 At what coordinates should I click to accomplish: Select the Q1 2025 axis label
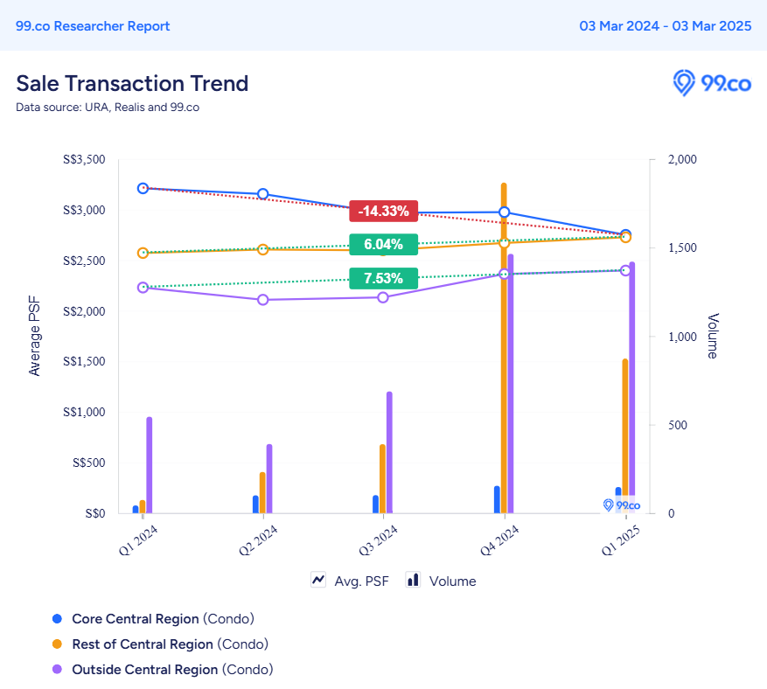[x=623, y=537]
